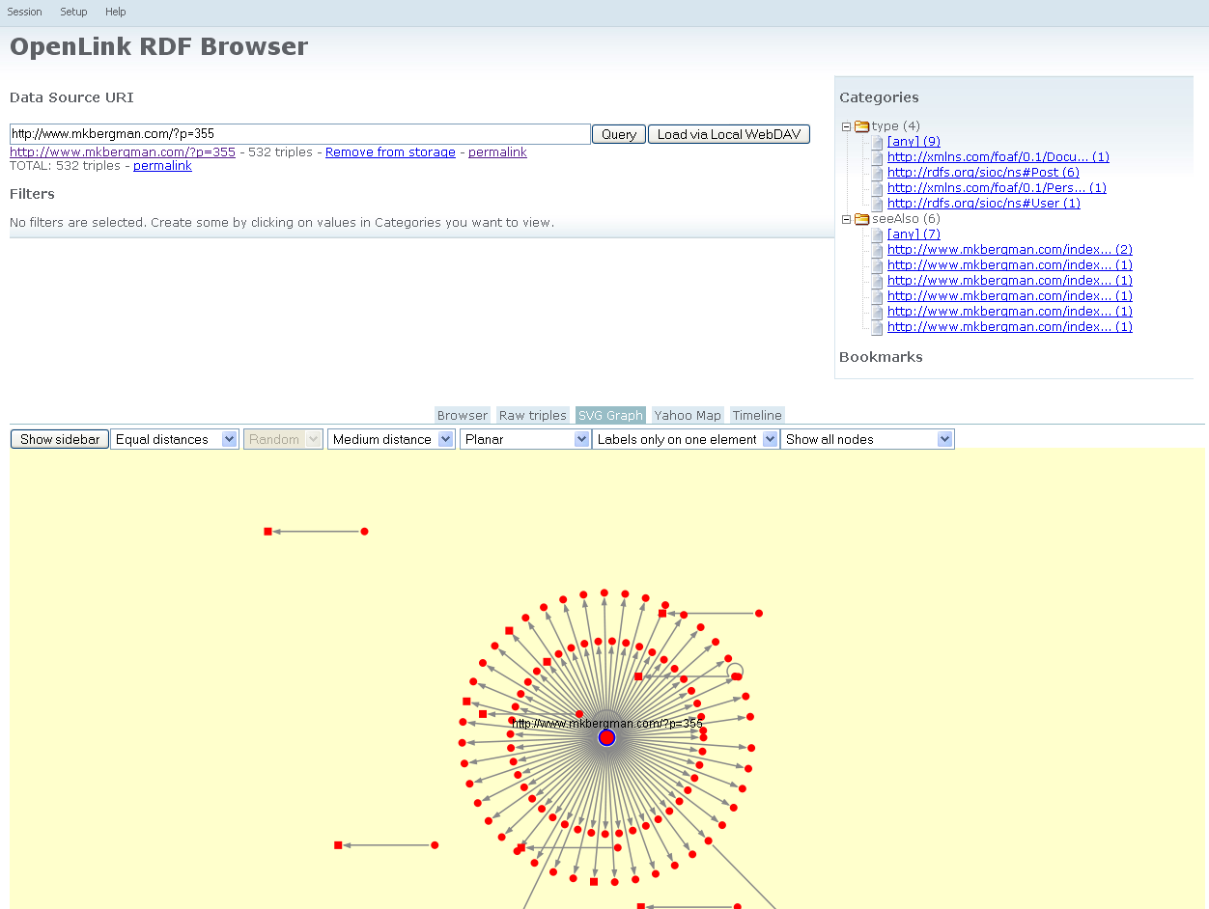
Task: Click document icon beside foaf Pers... entry
Action: [877, 188]
